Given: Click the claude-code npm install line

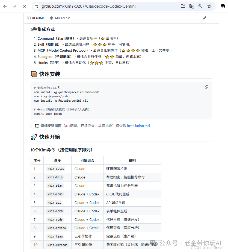Looking at the screenshot, I should click(x=67, y=92).
